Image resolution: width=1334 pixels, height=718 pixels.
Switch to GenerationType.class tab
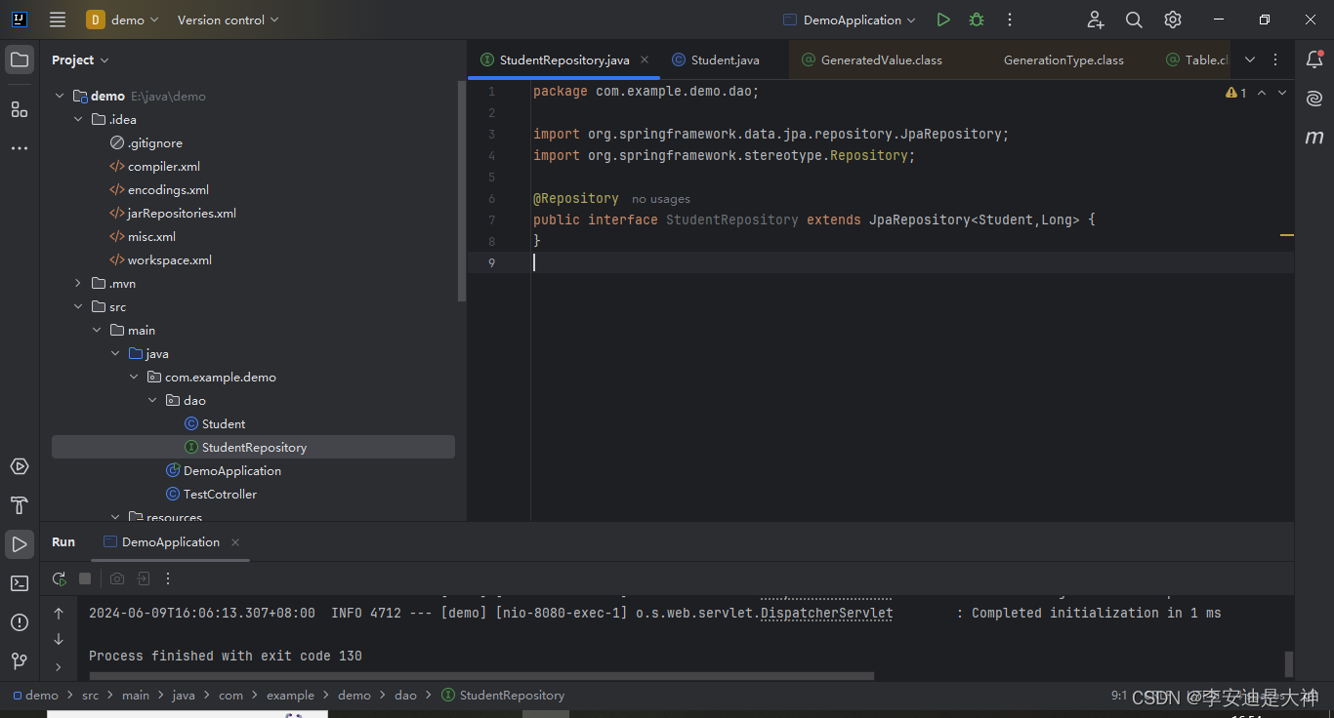tap(1063, 60)
